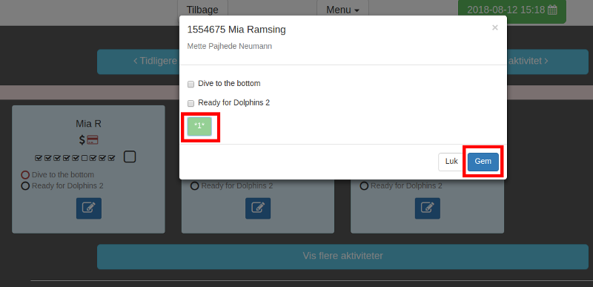
Task: Open the edit icon on the middle card
Action: pos(258,208)
